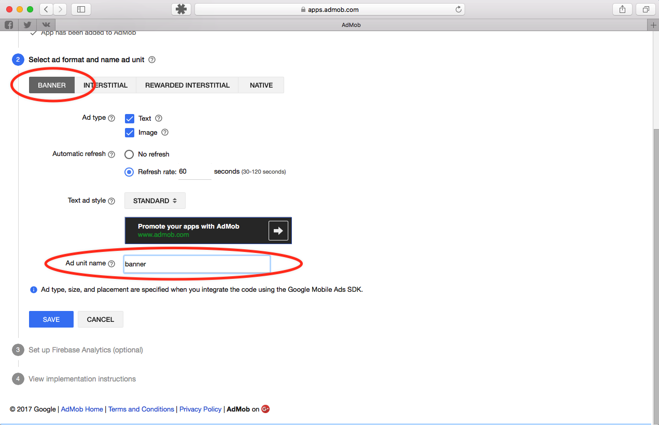
Task: Select the Refresh rate radio button
Action: pos(129,172)
